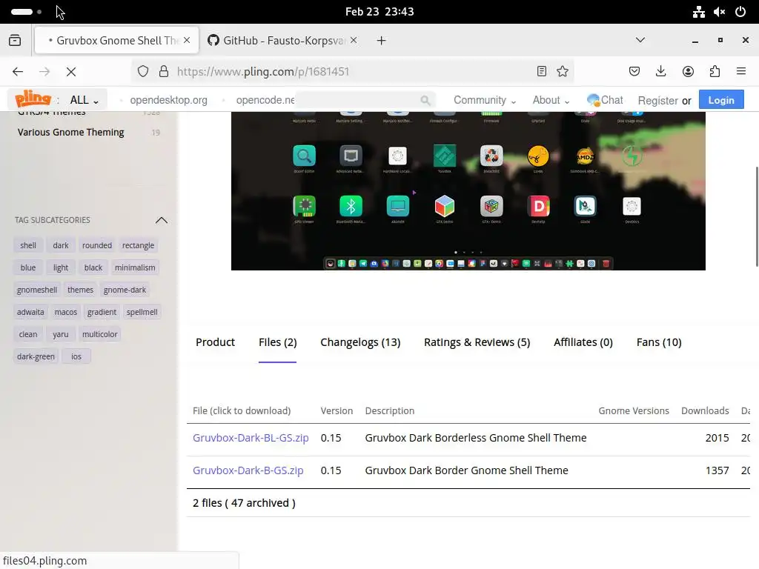Expand the Community menu
This screenshot has width=759, height=569.
(485, 100)
